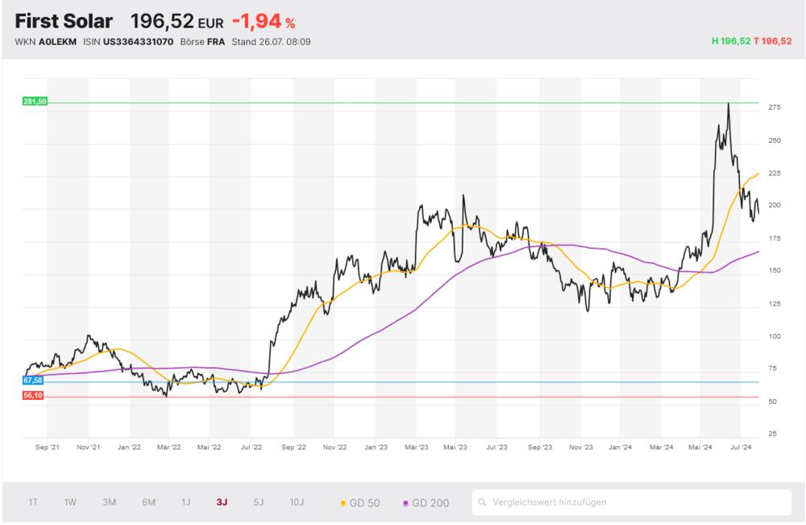Click the Mär '24 axis label
Viewport: 806px width, 525px height.
[661, 448]
